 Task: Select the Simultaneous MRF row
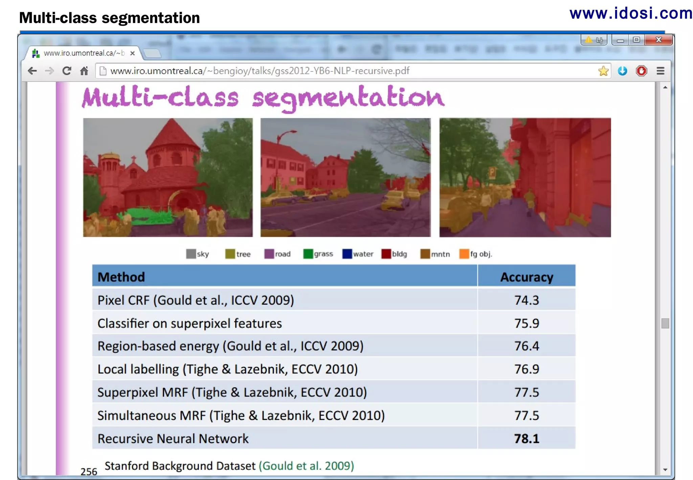click(x=334, y=415)
